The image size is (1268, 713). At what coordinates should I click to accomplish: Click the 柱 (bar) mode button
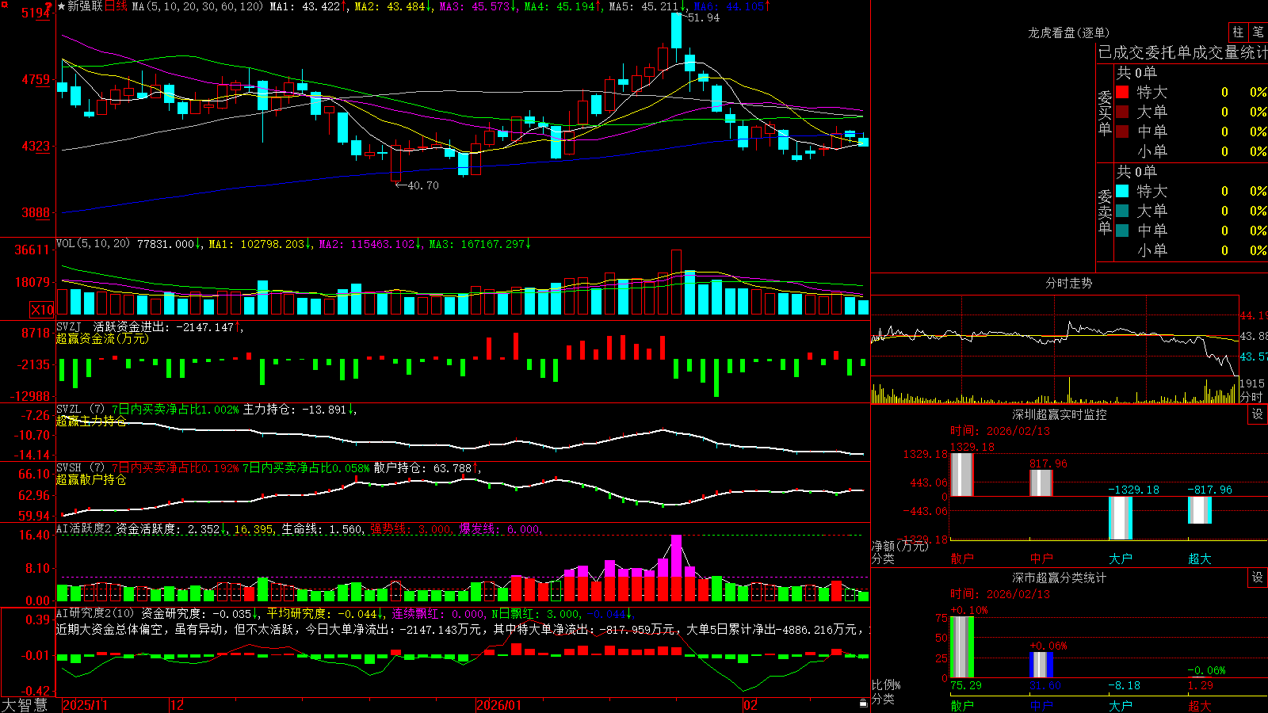[1238, 32]
